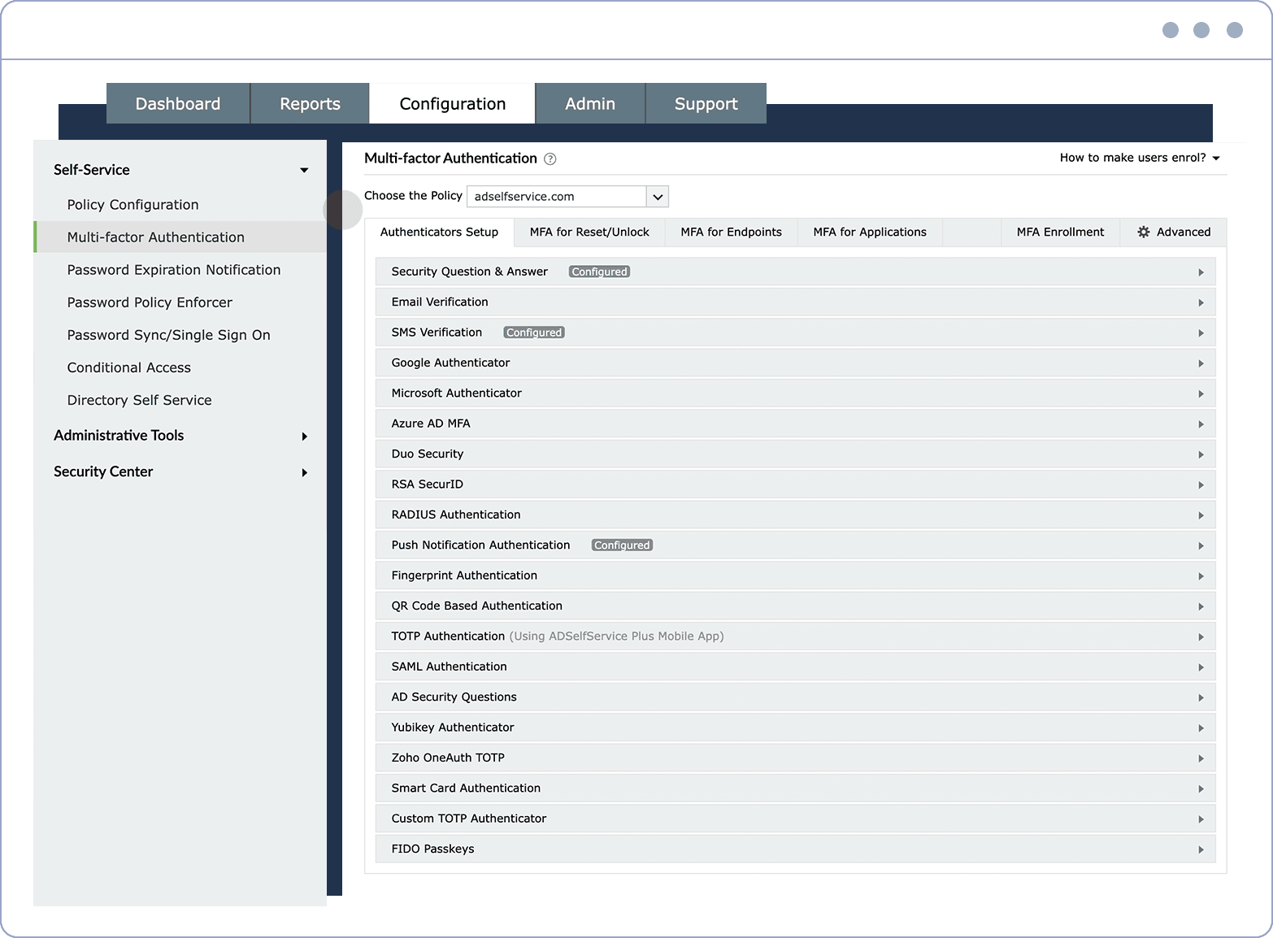Expand the Yubikey Authenticator row arrow
Viewport: 1273px width, 938px height.
tap(1201, 728)
